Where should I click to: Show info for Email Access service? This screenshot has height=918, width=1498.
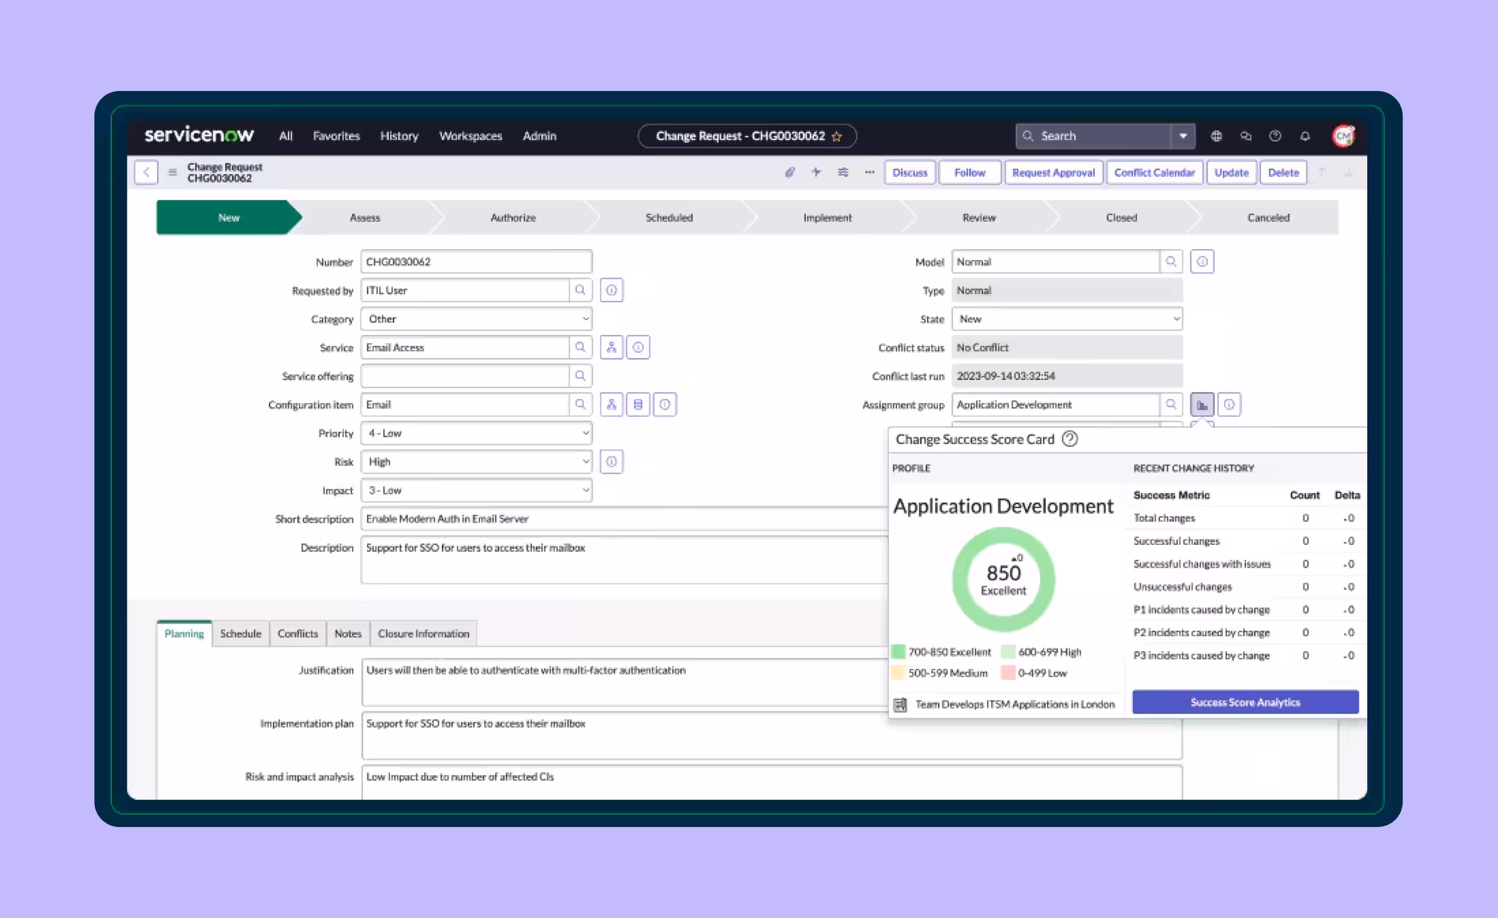pos(638,347)
